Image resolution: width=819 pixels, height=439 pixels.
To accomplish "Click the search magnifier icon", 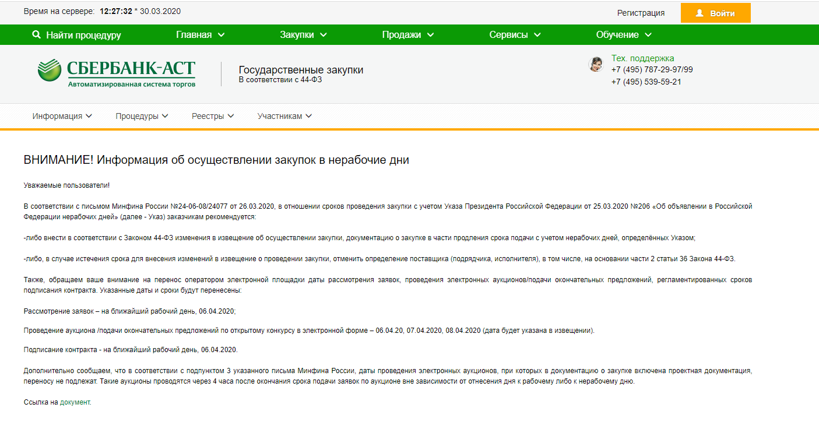I will [37, 35].
